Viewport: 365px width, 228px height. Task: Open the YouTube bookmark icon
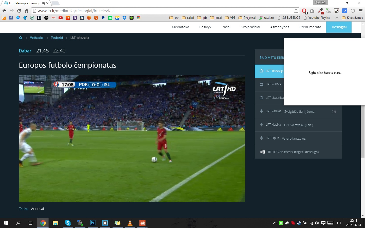coord(61,18)
